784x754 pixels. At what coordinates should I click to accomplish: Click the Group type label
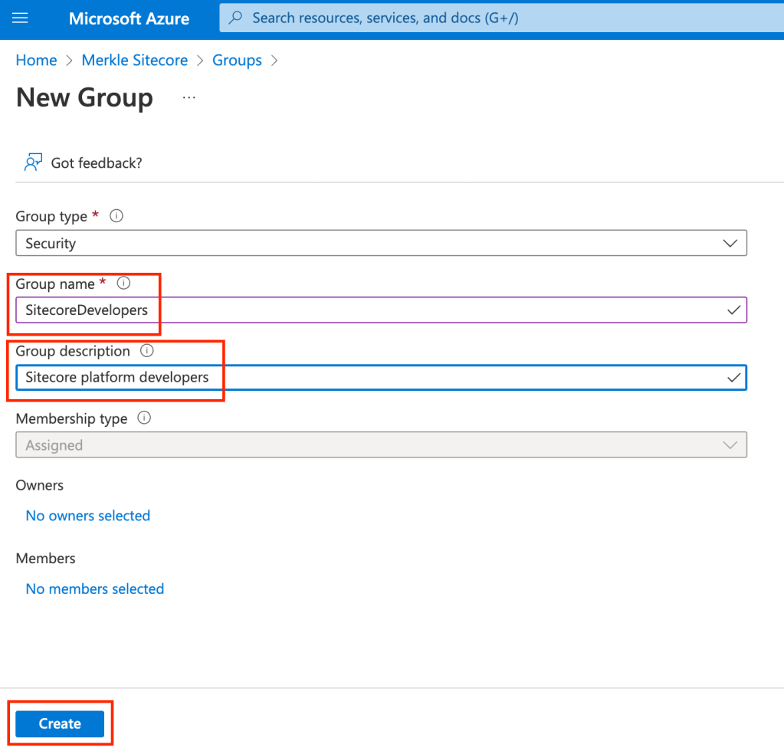(51, 217)
